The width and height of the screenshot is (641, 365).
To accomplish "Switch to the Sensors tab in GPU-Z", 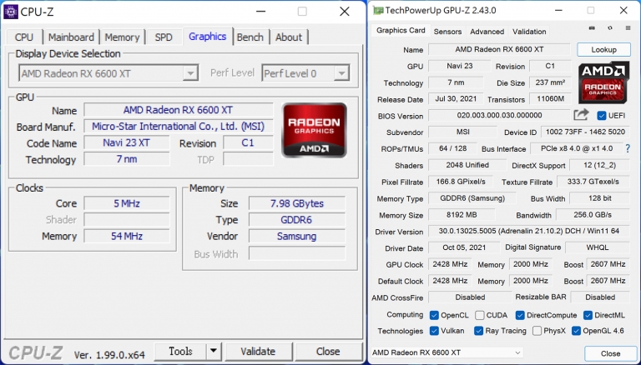I will (447, 32).
